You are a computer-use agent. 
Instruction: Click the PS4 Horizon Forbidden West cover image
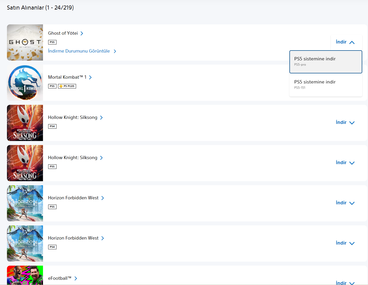(x=25, y=244)
